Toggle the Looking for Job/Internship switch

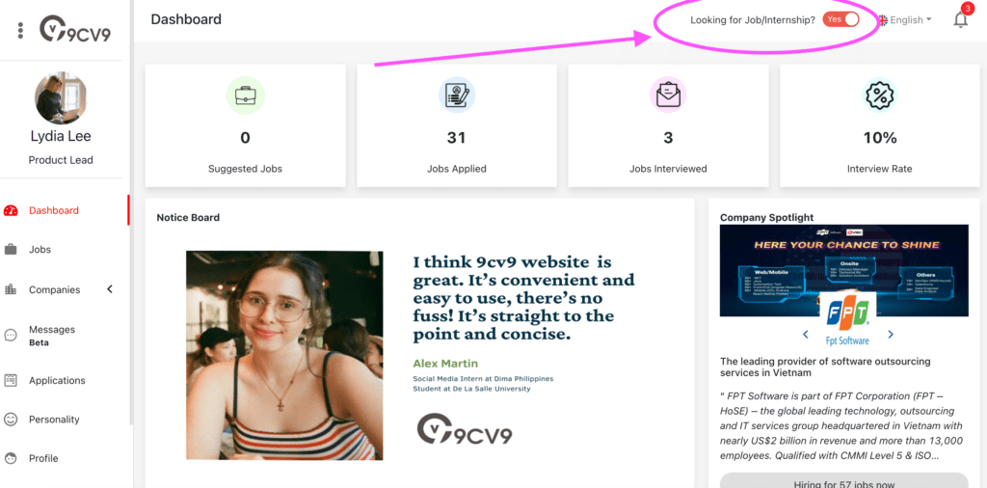point(840,19)
